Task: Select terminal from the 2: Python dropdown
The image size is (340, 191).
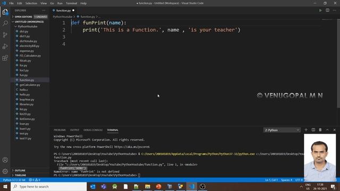Action: [x=282, y=130]
